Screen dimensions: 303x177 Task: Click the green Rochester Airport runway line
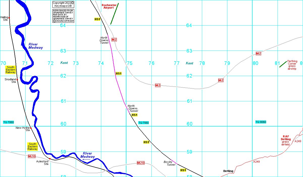coord(115,14)
